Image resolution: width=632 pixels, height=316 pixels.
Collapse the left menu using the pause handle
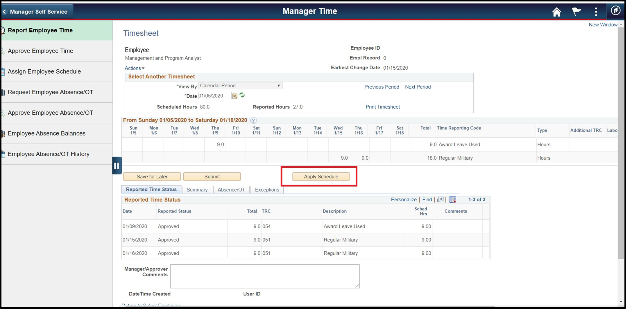[x=117, y=166]
